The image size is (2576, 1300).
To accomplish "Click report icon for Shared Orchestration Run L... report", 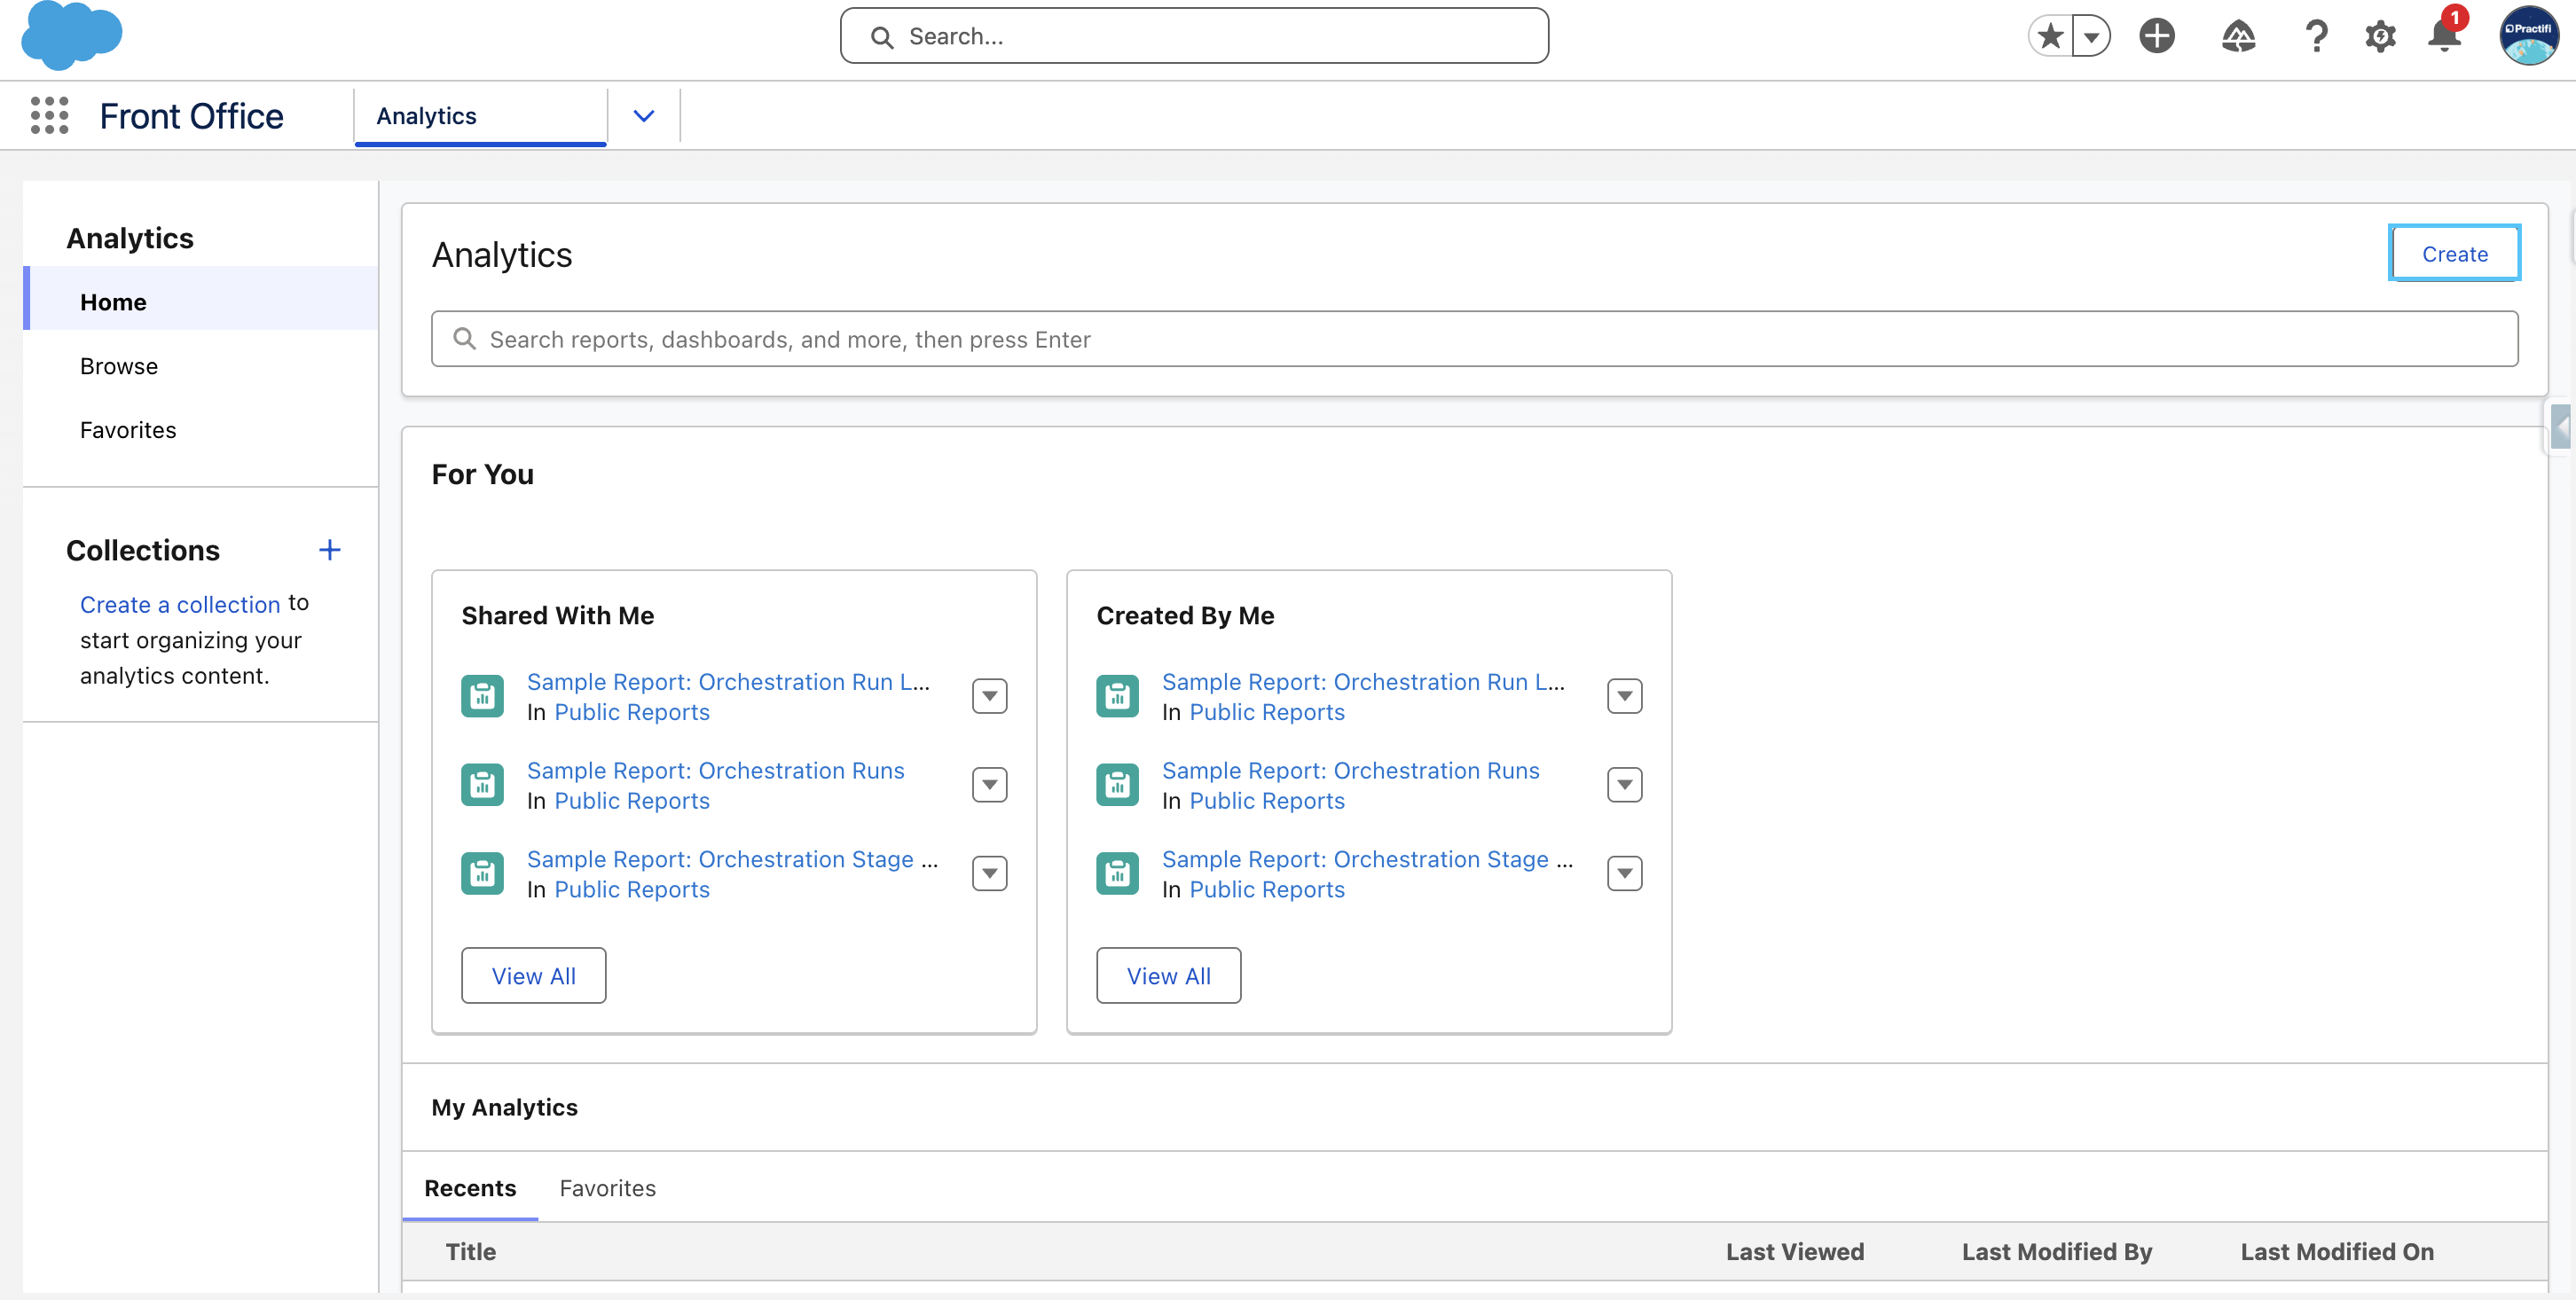I will click(x=482, y=696).
